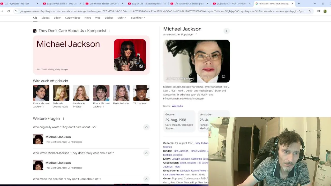The width and height of the screenshot is (331, 186).
Task: Click the 'Wird auch oft gesucht' heading
Action: 50,81
